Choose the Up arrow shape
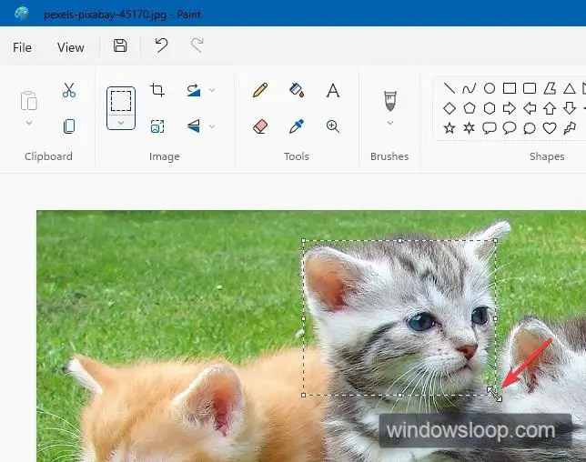586x462 pixels. click(x=550, y=108)
